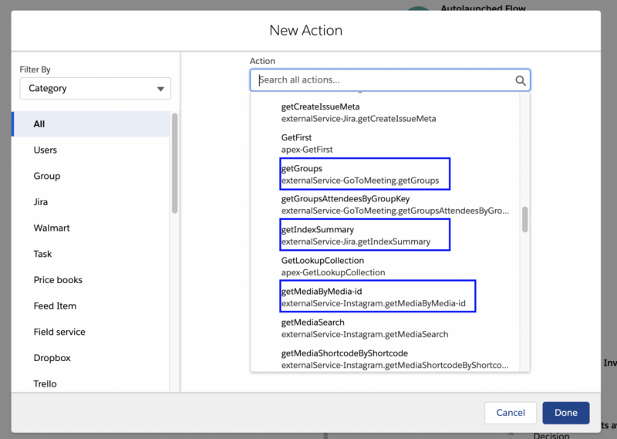Choose the getMediaShortcodeByShortcode action
The image size is (617, 439).
[385, 359]
